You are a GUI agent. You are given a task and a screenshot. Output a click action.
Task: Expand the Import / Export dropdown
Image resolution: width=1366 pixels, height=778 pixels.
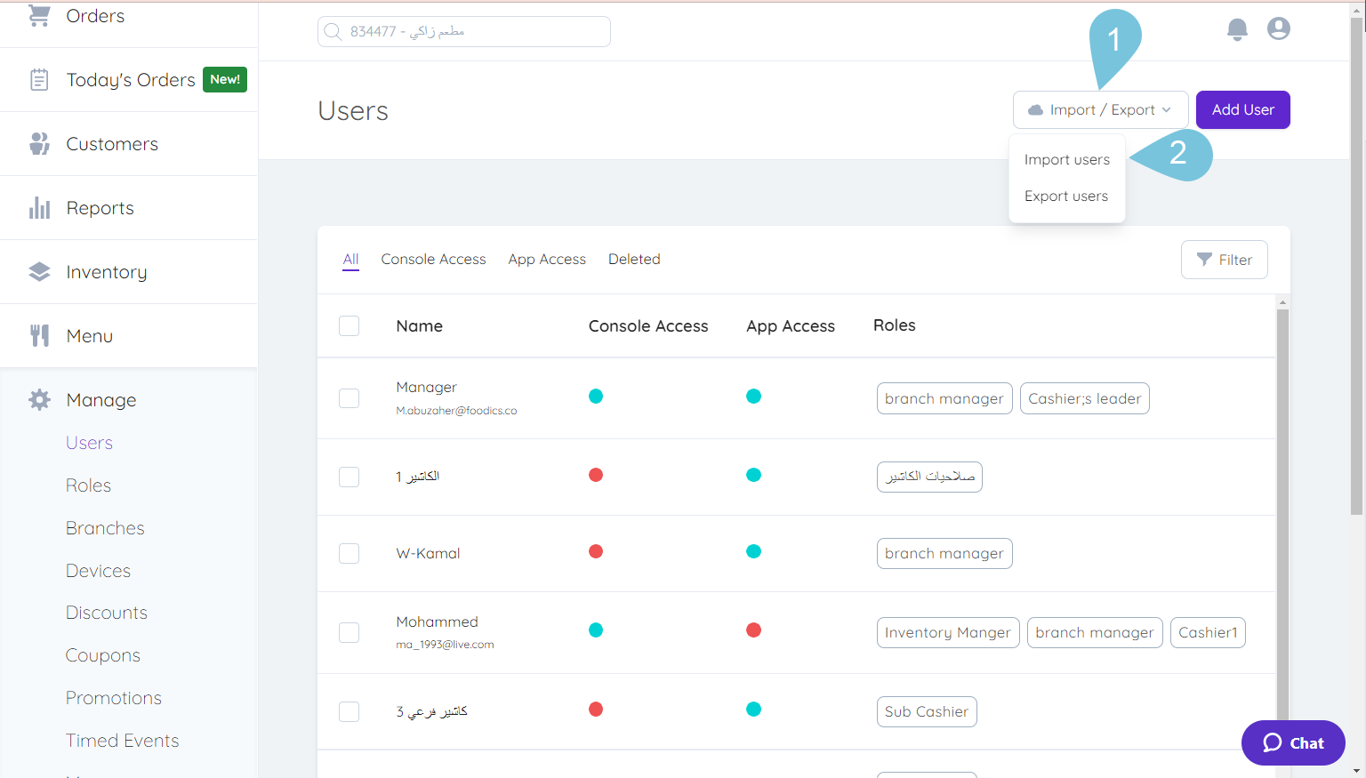[1100, 109]
